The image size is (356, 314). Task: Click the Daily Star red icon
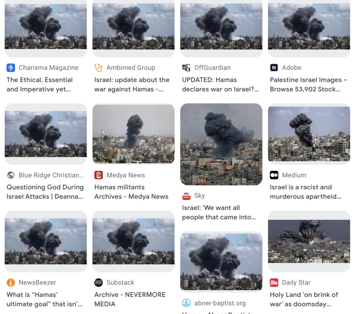click(x=274, y=282)
